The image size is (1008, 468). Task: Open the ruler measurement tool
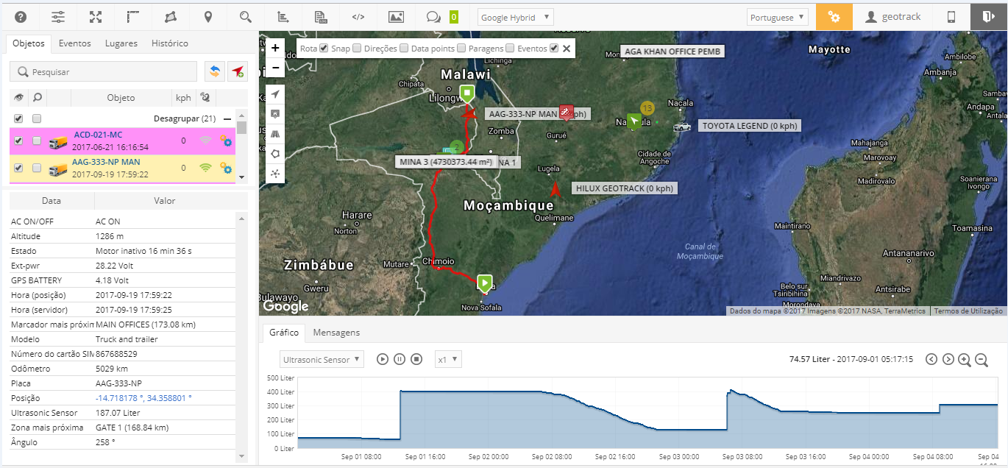pos(133,16)
